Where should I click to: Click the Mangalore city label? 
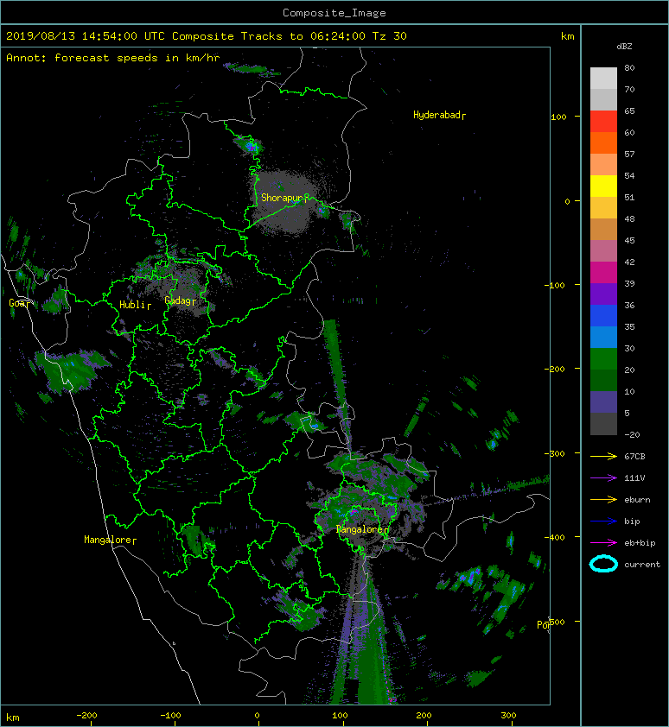click(x=108, y=540)
